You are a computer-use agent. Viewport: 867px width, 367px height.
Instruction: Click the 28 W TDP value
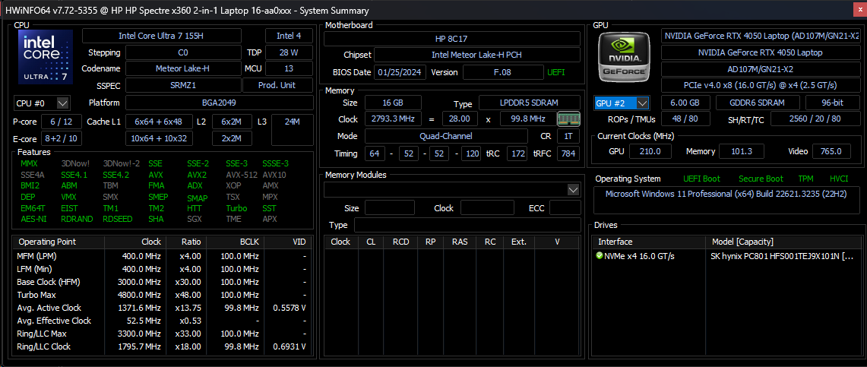pos(289,52)
